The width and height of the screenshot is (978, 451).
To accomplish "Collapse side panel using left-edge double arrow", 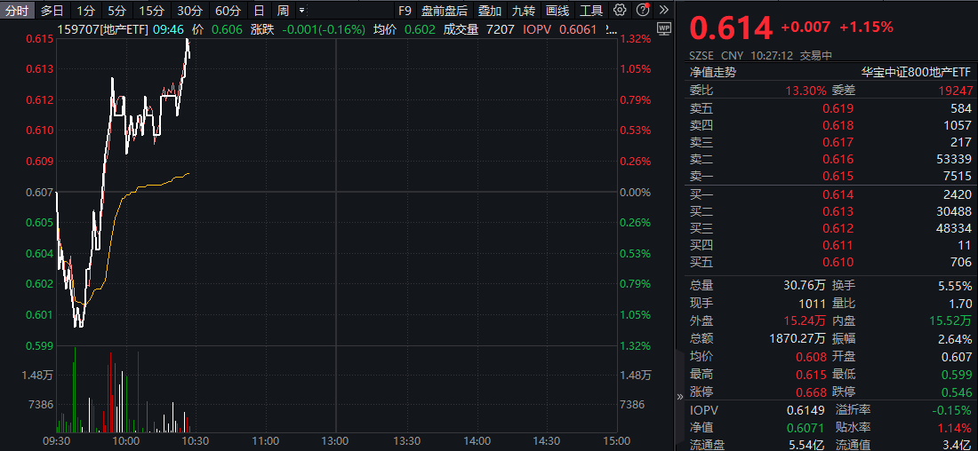I will click(681, 396).
